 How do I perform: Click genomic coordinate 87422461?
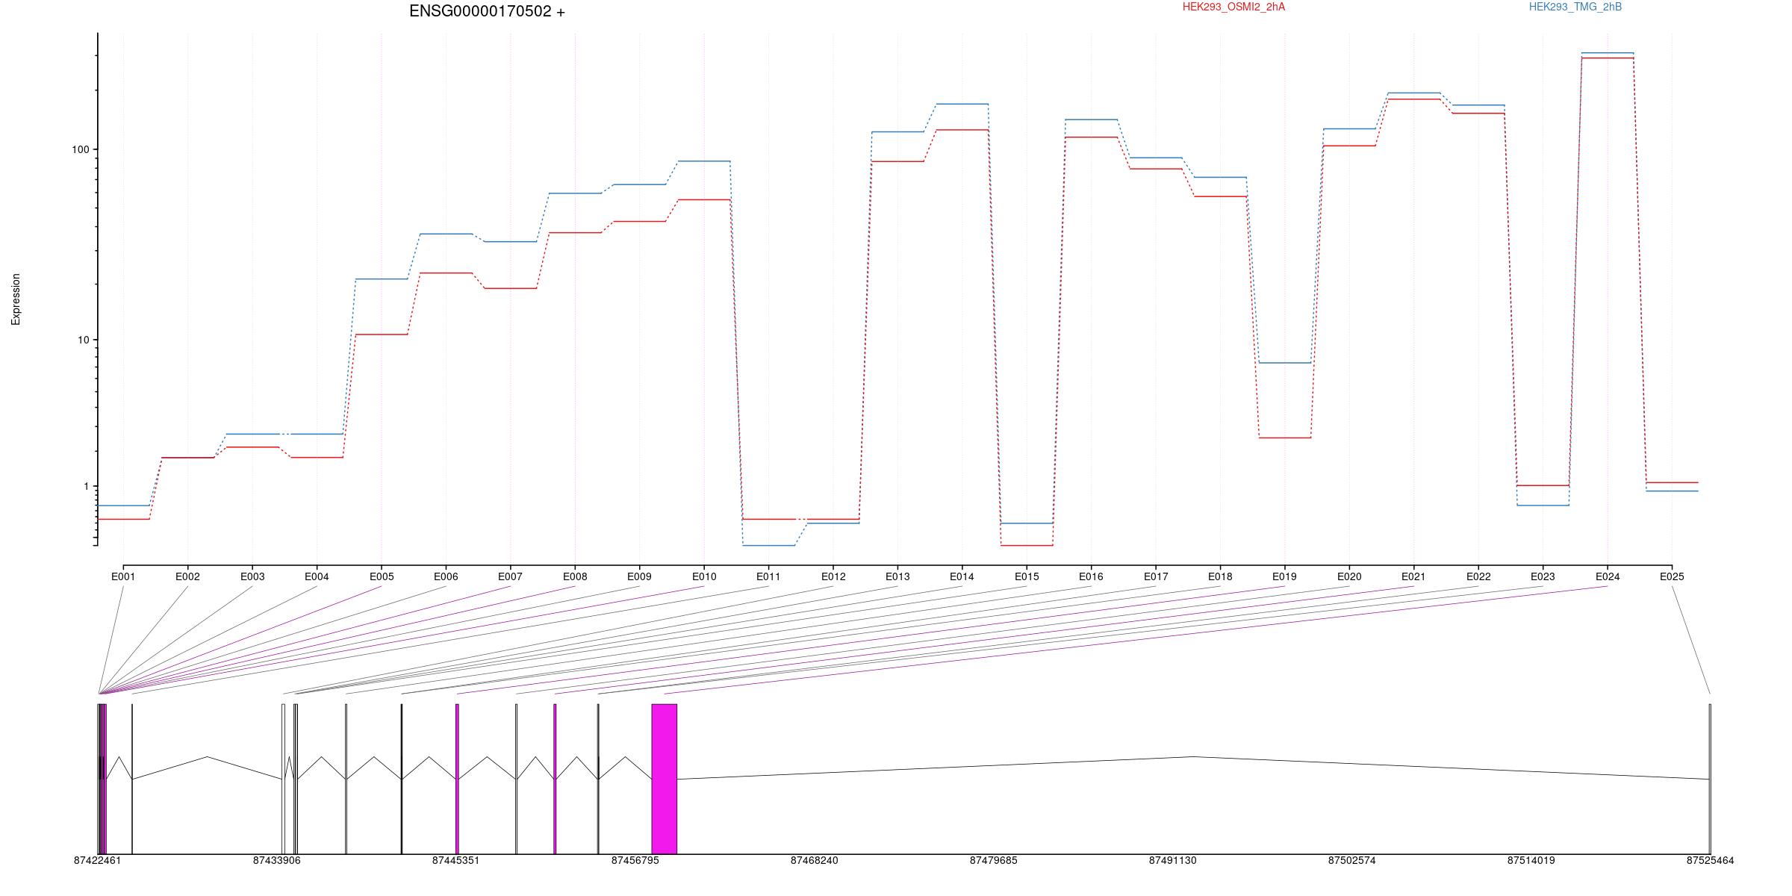97,860
